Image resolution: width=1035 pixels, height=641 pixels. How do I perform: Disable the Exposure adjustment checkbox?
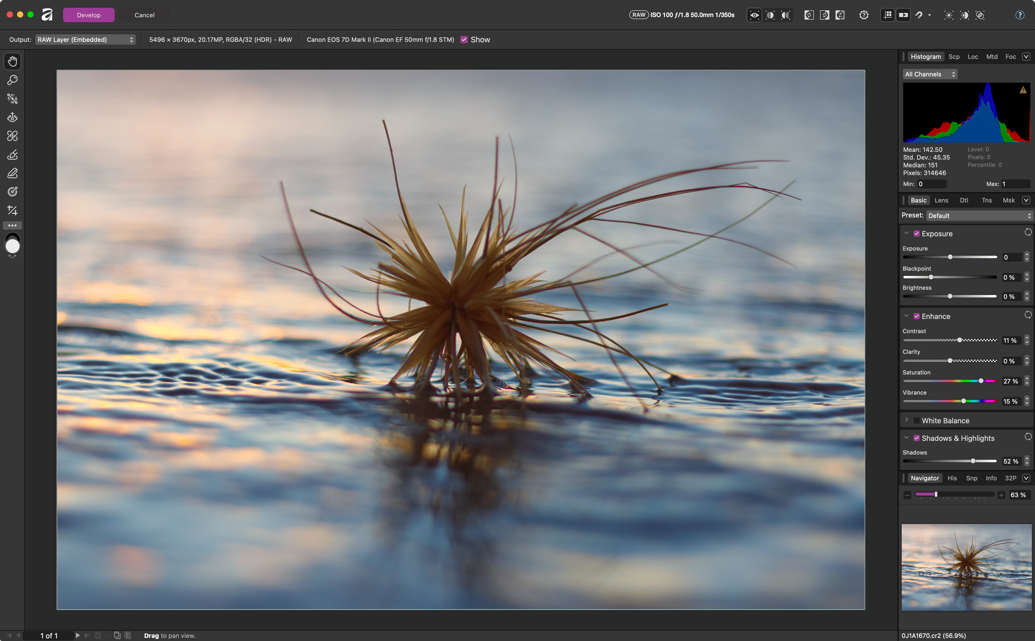click(x=916, y=233)
